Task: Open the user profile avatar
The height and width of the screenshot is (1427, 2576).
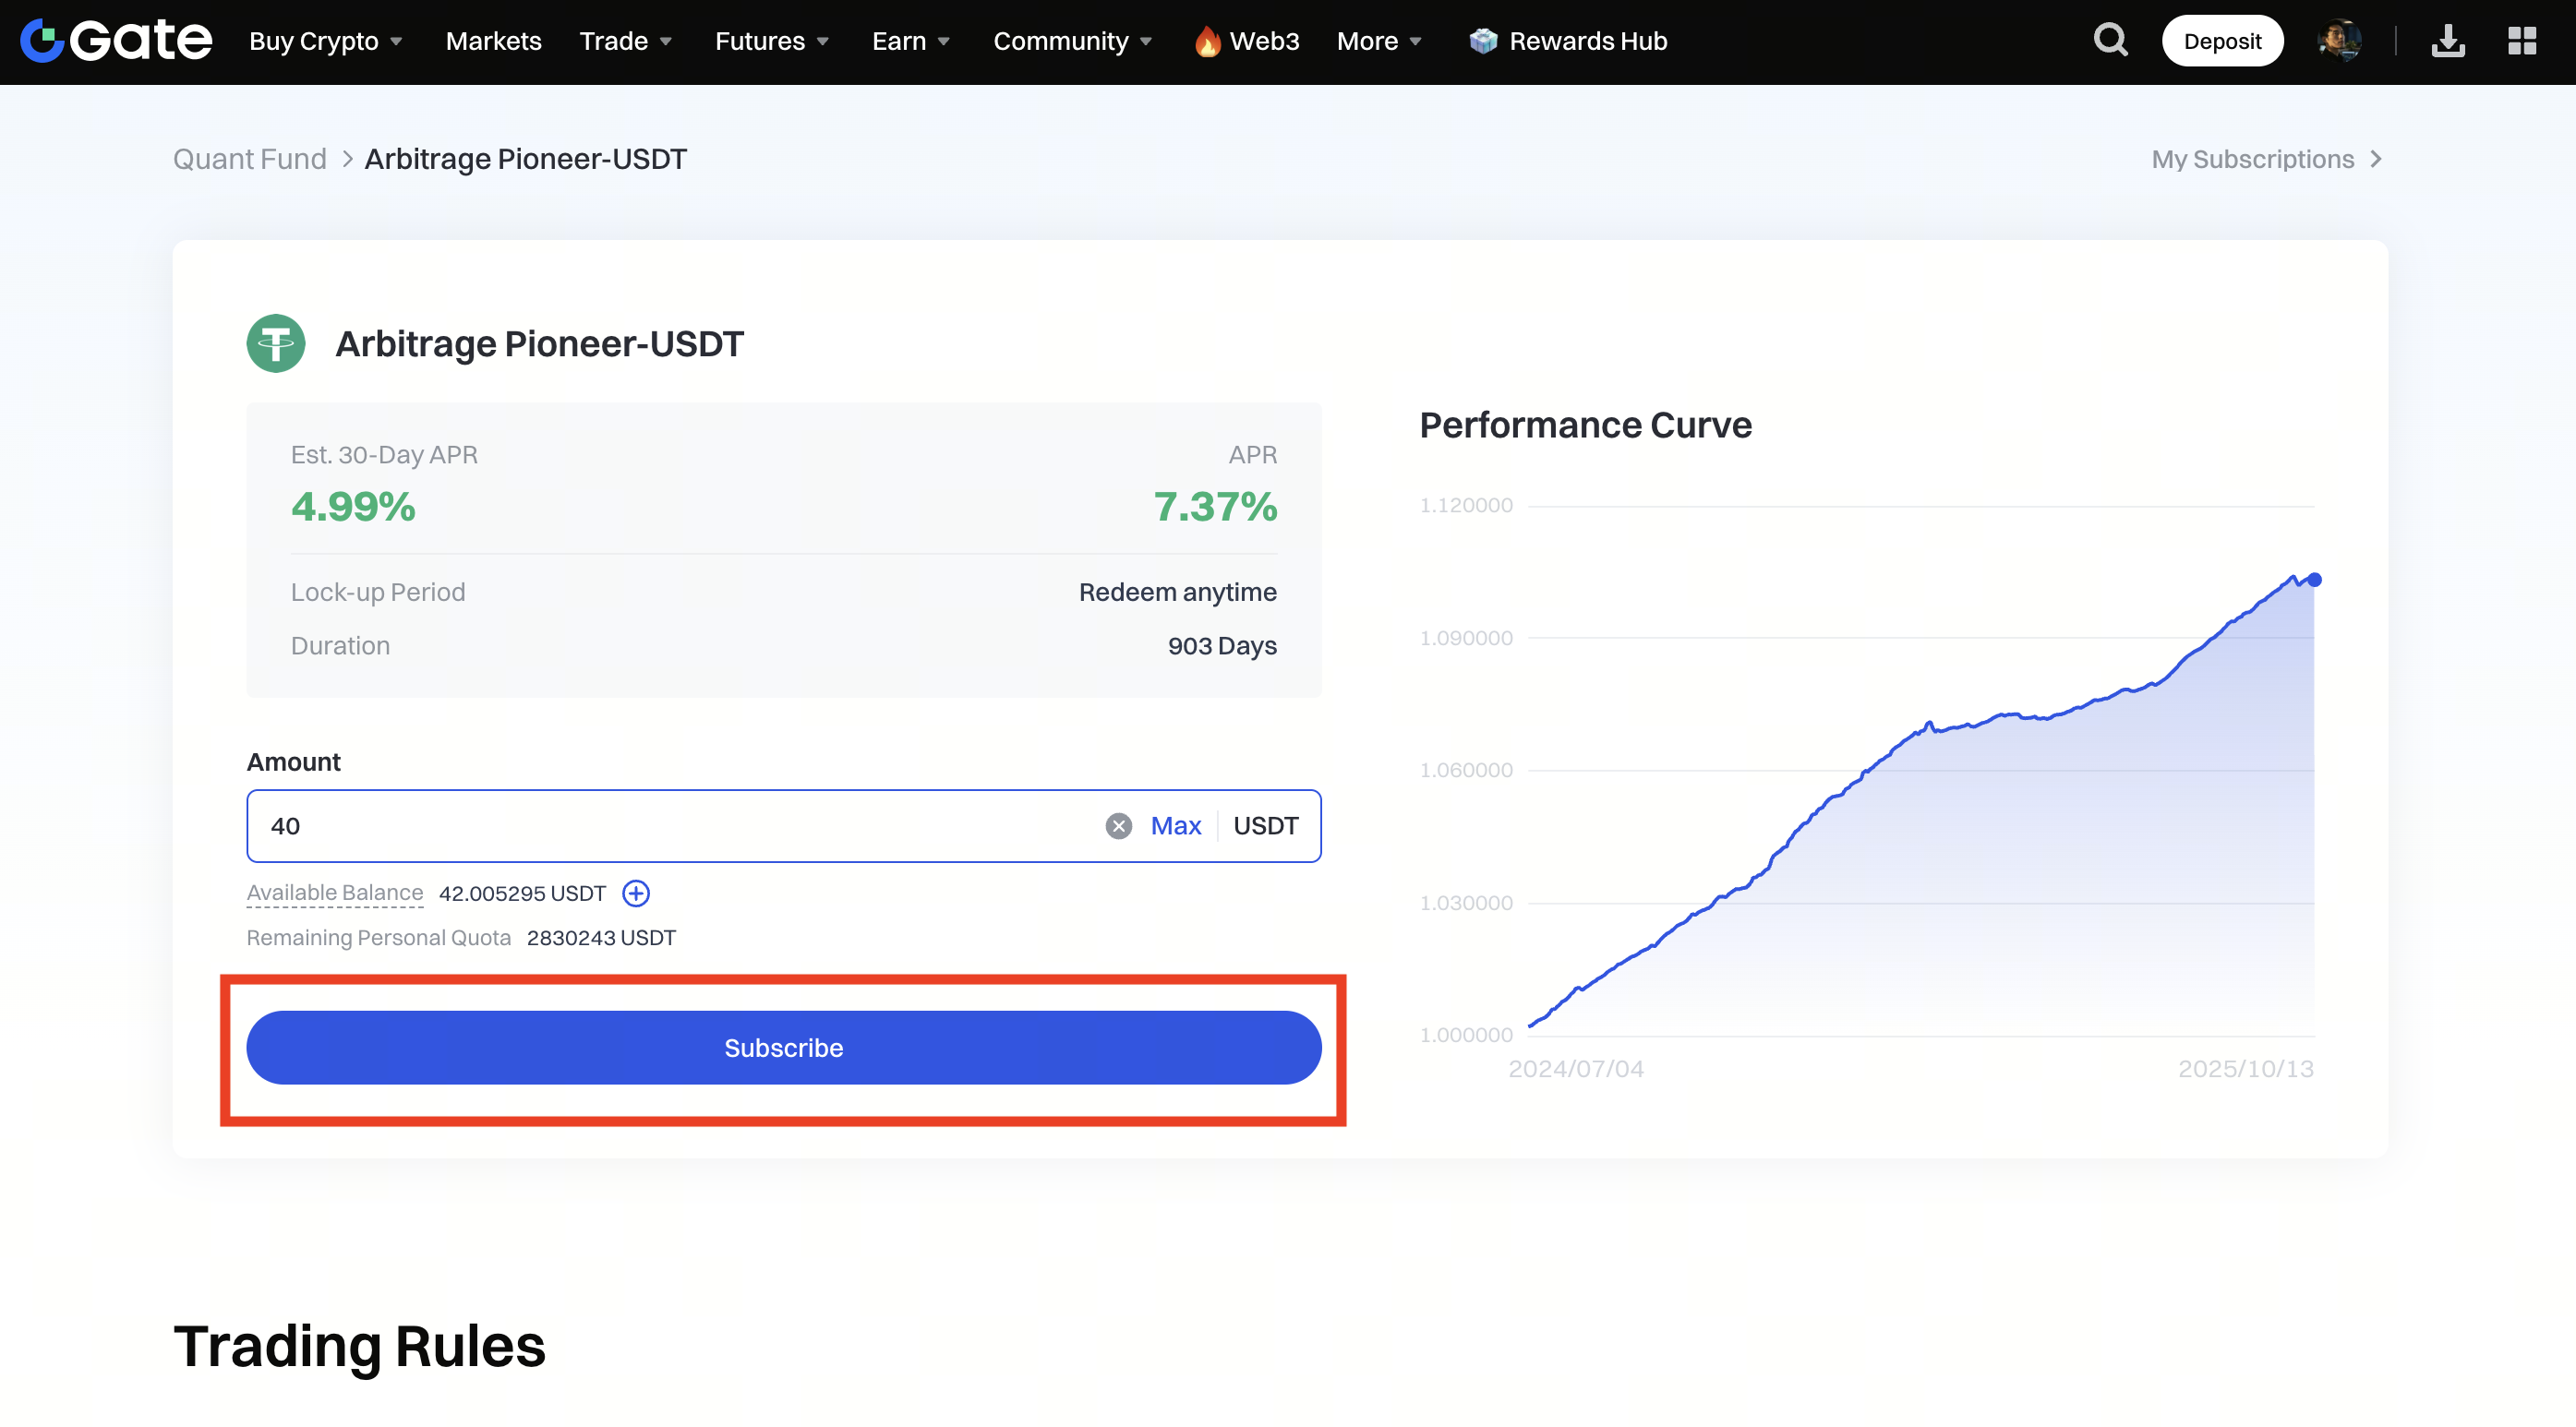Action: coord(2339,41)
